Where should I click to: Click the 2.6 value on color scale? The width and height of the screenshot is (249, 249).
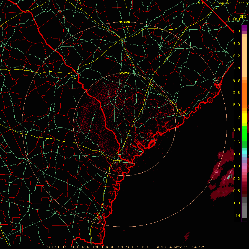click(x=237, y=142)
